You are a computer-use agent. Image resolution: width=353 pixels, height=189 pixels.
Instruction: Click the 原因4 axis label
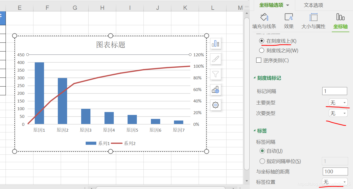click(109, 130)
